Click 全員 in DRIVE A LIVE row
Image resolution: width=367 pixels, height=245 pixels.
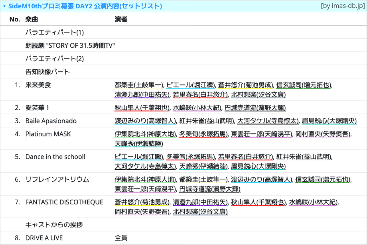(x=121, y=238)
